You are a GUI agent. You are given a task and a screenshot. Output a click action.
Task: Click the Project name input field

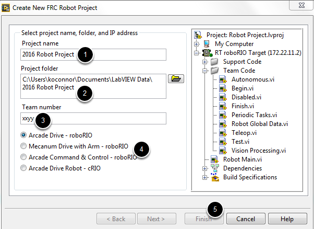[93, 54]
